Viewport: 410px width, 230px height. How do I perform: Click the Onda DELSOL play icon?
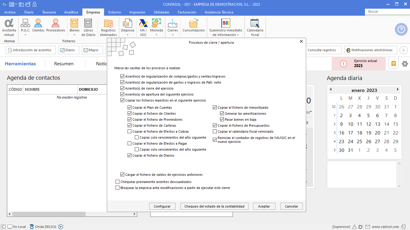(61, 227)
